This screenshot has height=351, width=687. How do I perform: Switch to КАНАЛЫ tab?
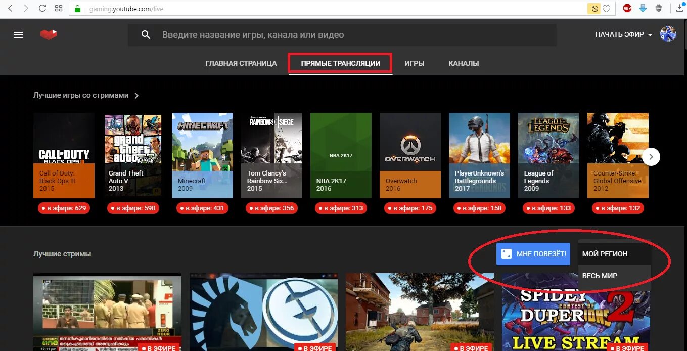click(464, 63)
